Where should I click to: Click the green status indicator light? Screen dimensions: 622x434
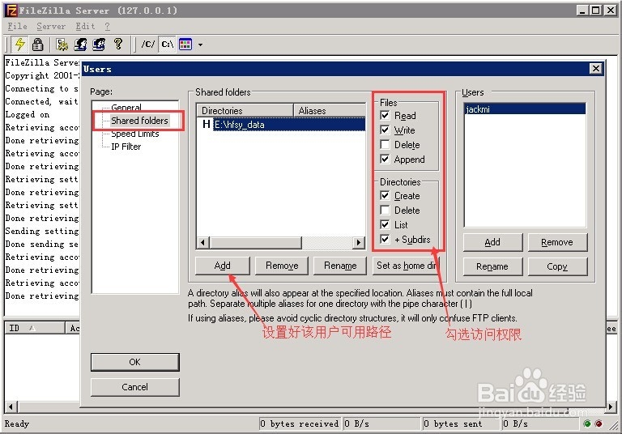pos(587,423)
